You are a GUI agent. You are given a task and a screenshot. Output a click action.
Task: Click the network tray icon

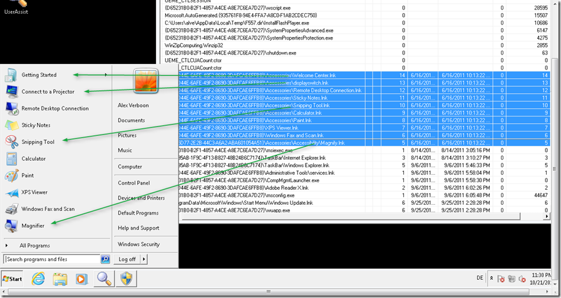[512, 279]
